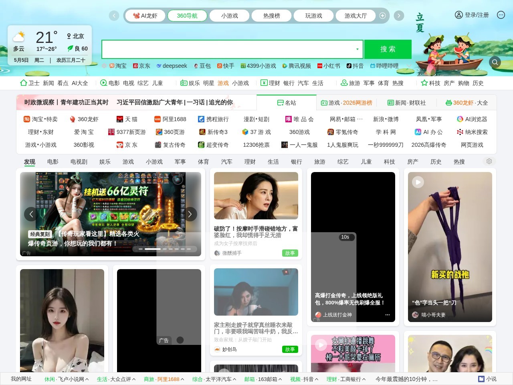Screen dimensions: 513x385
Task: Switch to the 名站 sites tab
Action: (x=287, y=103)
